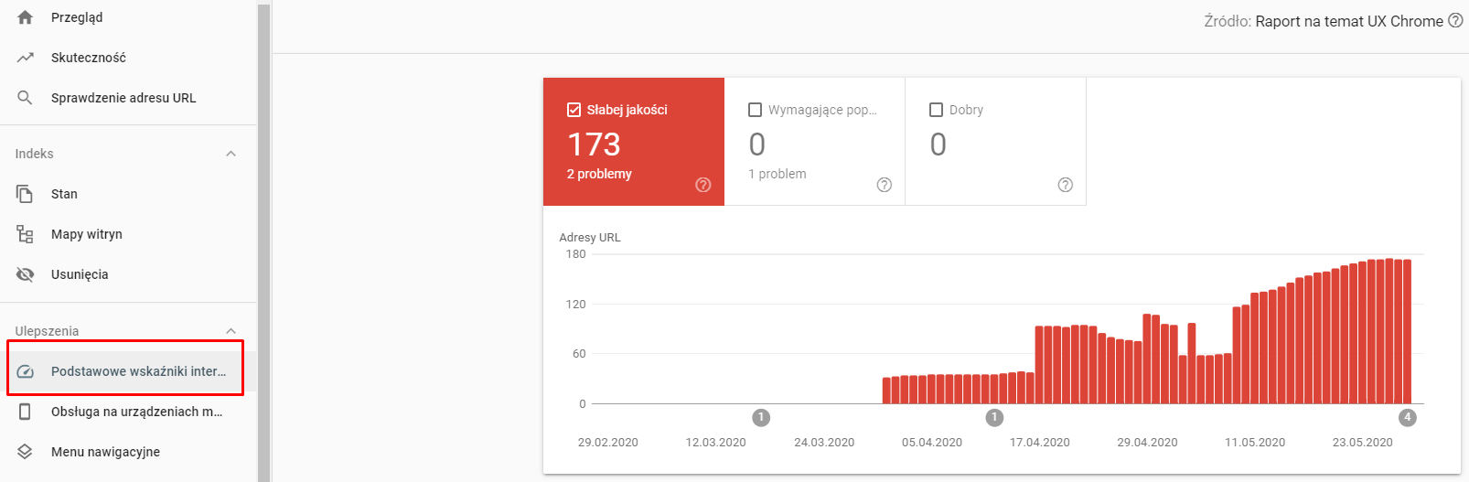Click the Stan pages icon
Image resolution: width=1469 pixels, height=482 pixels.
click(25, 194)
